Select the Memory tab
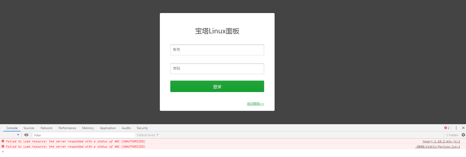Image resolution: width=466 pixels, height=157 pixels. 88,128
